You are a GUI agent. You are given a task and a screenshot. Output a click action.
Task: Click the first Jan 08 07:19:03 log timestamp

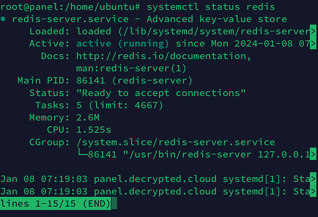click(44, 179)
